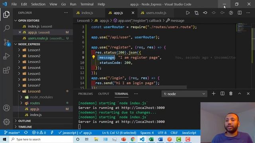Open index.js in the Lesson8 folder tree
Image resolution: width=255 pixels, height=143 pixels.
click(36, 115)
